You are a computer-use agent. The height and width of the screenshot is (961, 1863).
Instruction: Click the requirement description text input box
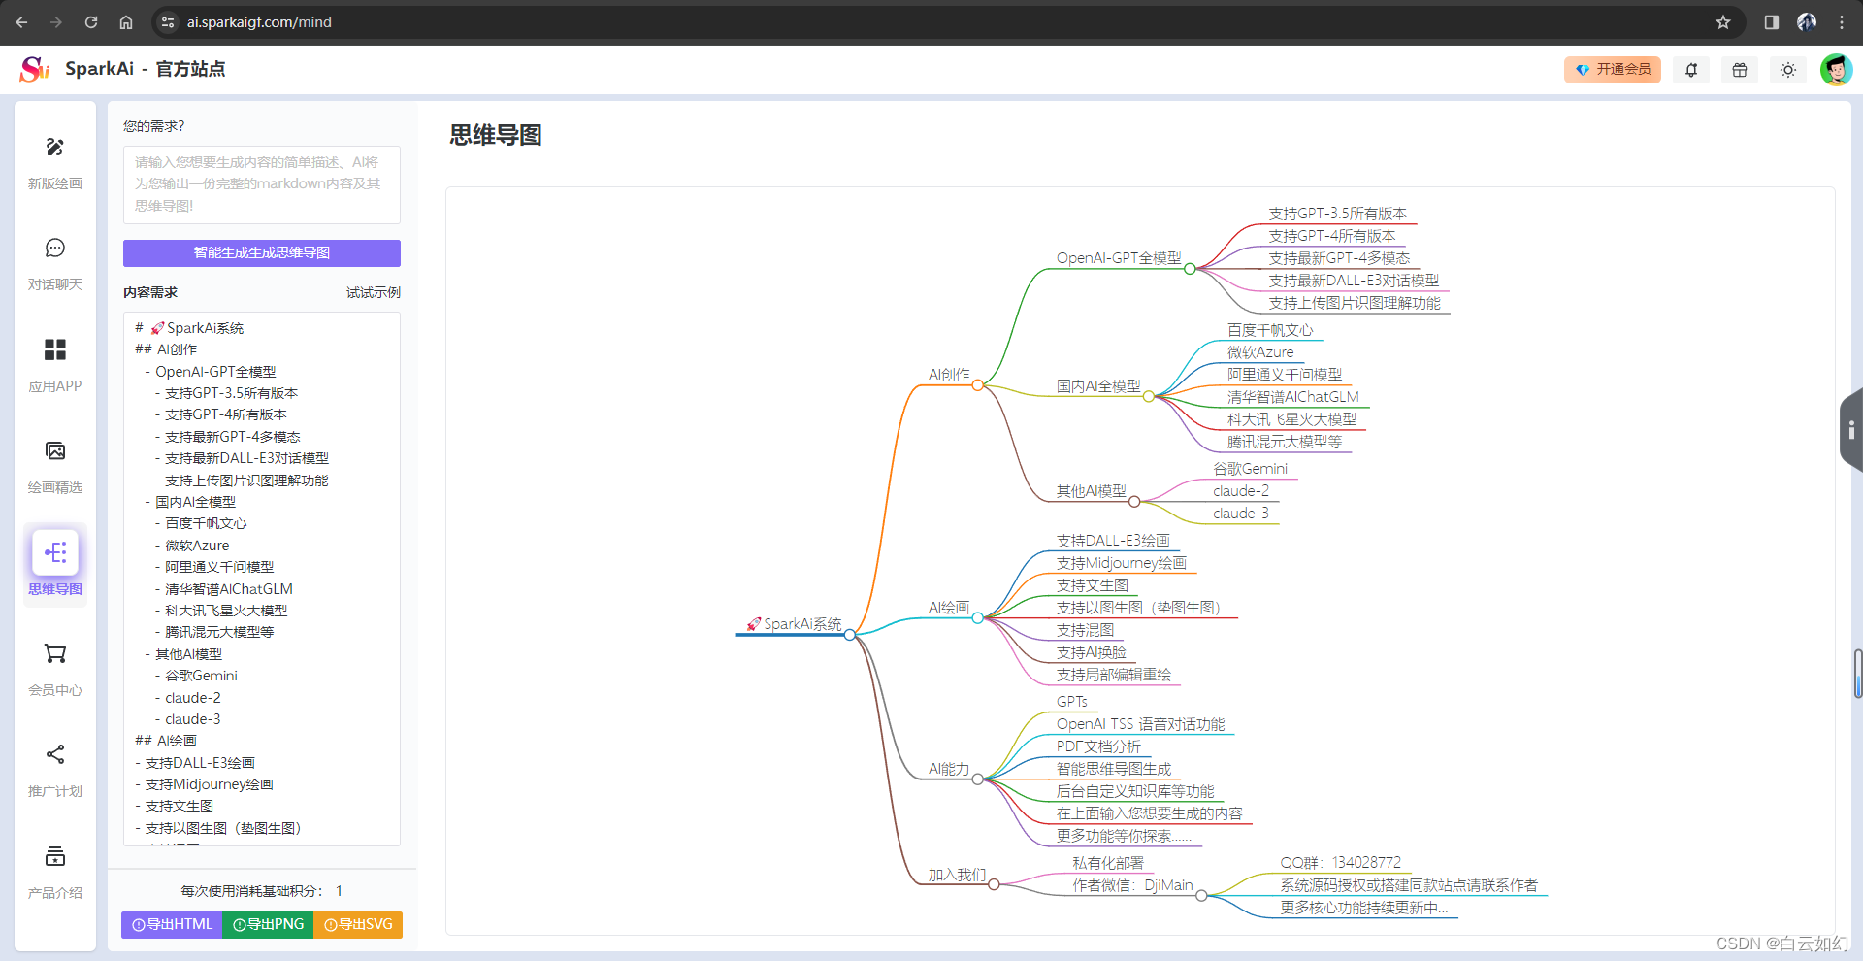(262, 184)
